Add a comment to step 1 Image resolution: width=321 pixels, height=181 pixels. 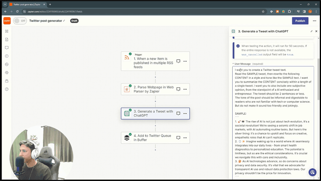[178, 61]
